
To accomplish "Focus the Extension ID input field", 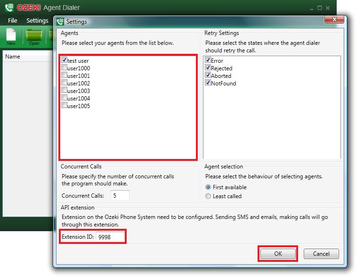I will tap(110, 237).
